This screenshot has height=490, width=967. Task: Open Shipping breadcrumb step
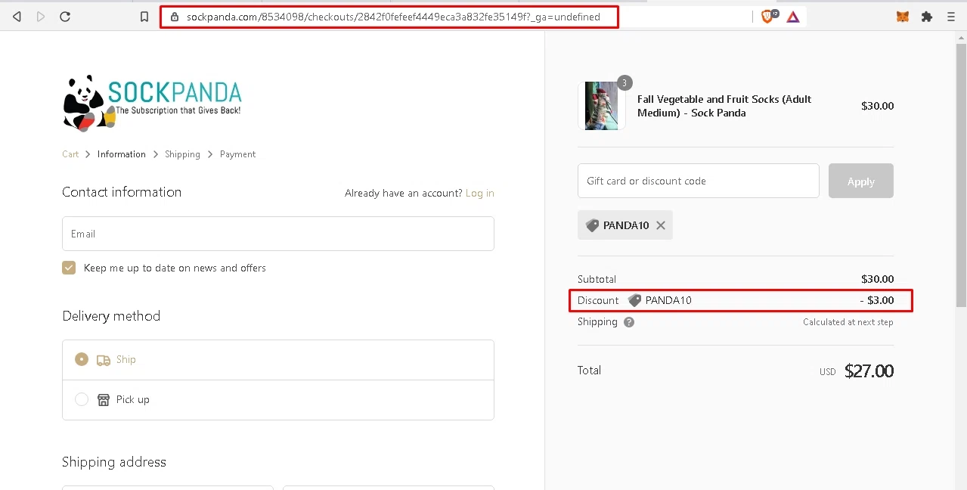pyautogui.click(x=182, y=154)
